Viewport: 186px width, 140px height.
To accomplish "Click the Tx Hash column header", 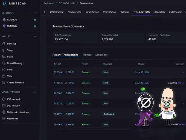I will tap(57, 64).
